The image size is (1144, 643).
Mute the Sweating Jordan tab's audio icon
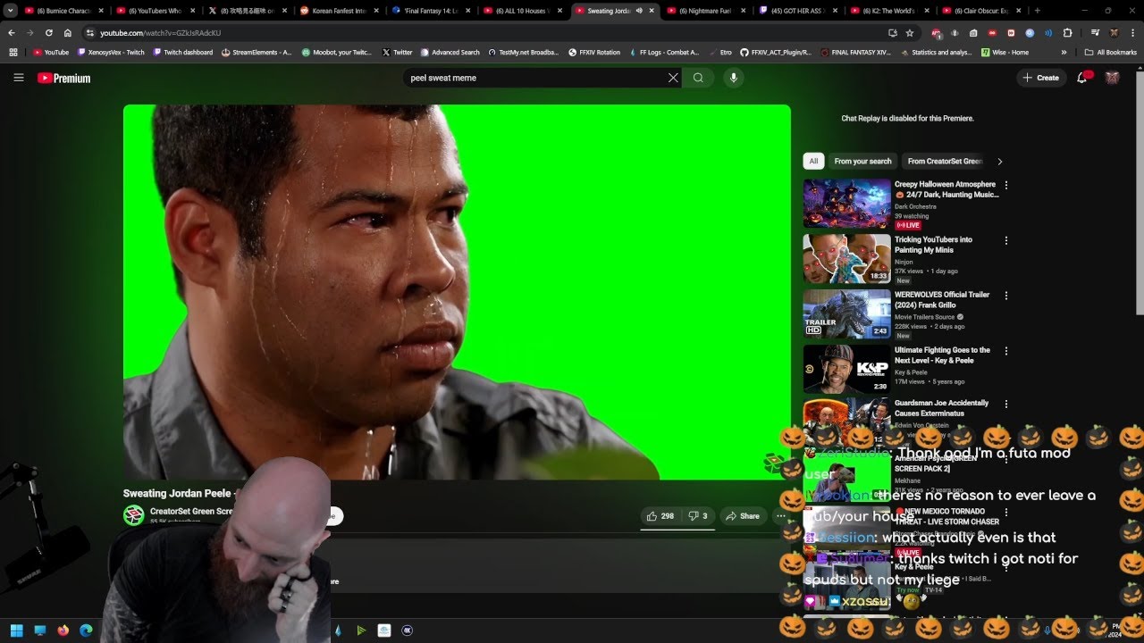click(x=638, y=11)
